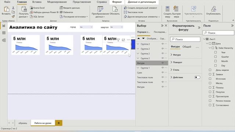Click the Cut scissors icon
The width and height of the screenshot is (235, 132).
(x=13, y=8)
